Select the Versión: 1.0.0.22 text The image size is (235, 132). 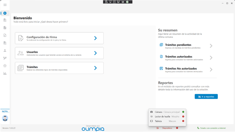9,128
